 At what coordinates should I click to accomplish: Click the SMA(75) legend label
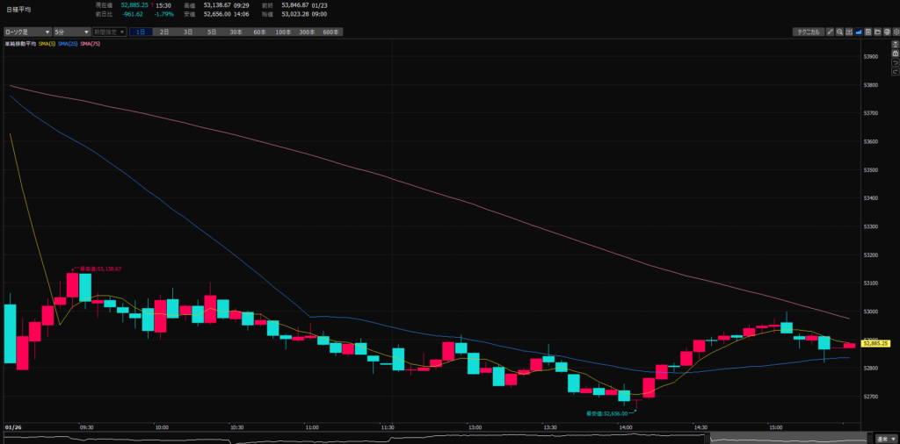(90, 44)
